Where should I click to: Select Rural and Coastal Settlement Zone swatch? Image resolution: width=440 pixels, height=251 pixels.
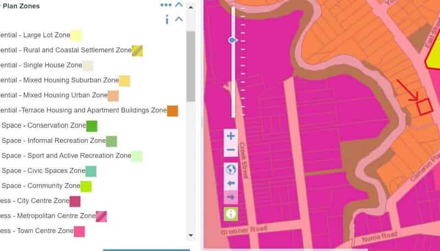coord(137,51)
